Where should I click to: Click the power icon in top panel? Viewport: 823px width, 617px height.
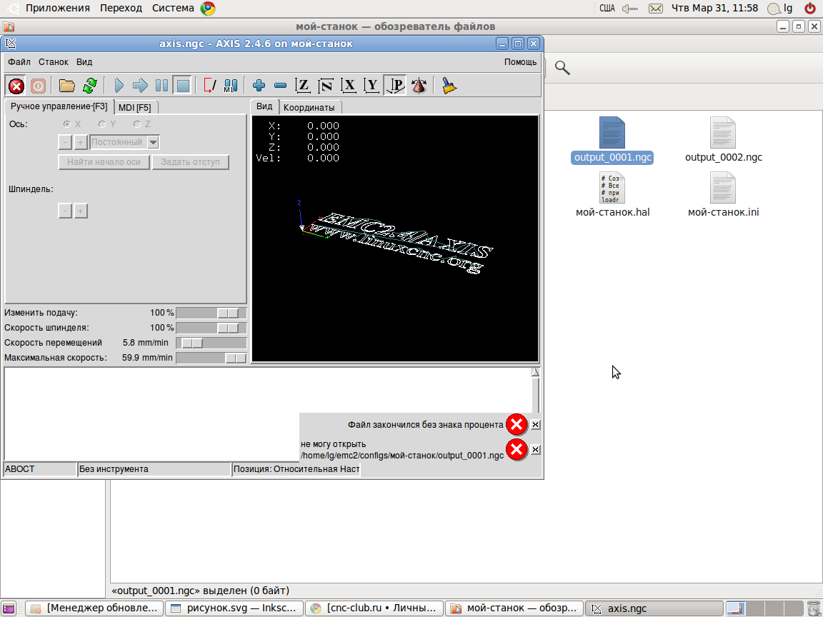810,8
